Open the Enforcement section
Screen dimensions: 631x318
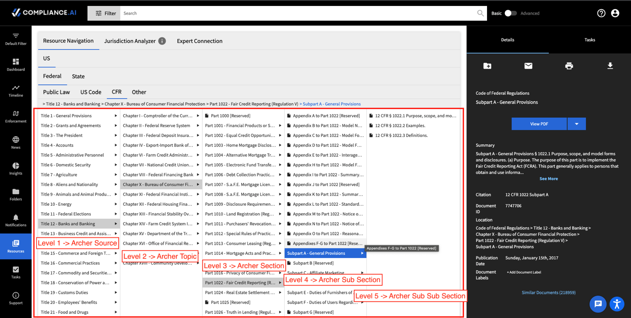[16, 116]
